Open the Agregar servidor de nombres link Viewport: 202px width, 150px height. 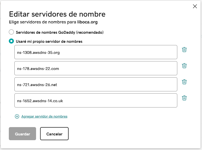click(44, 116)
